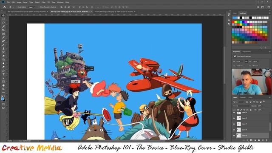
Task: Toggle the Lock all padlock icon
Action: point(250,110)
